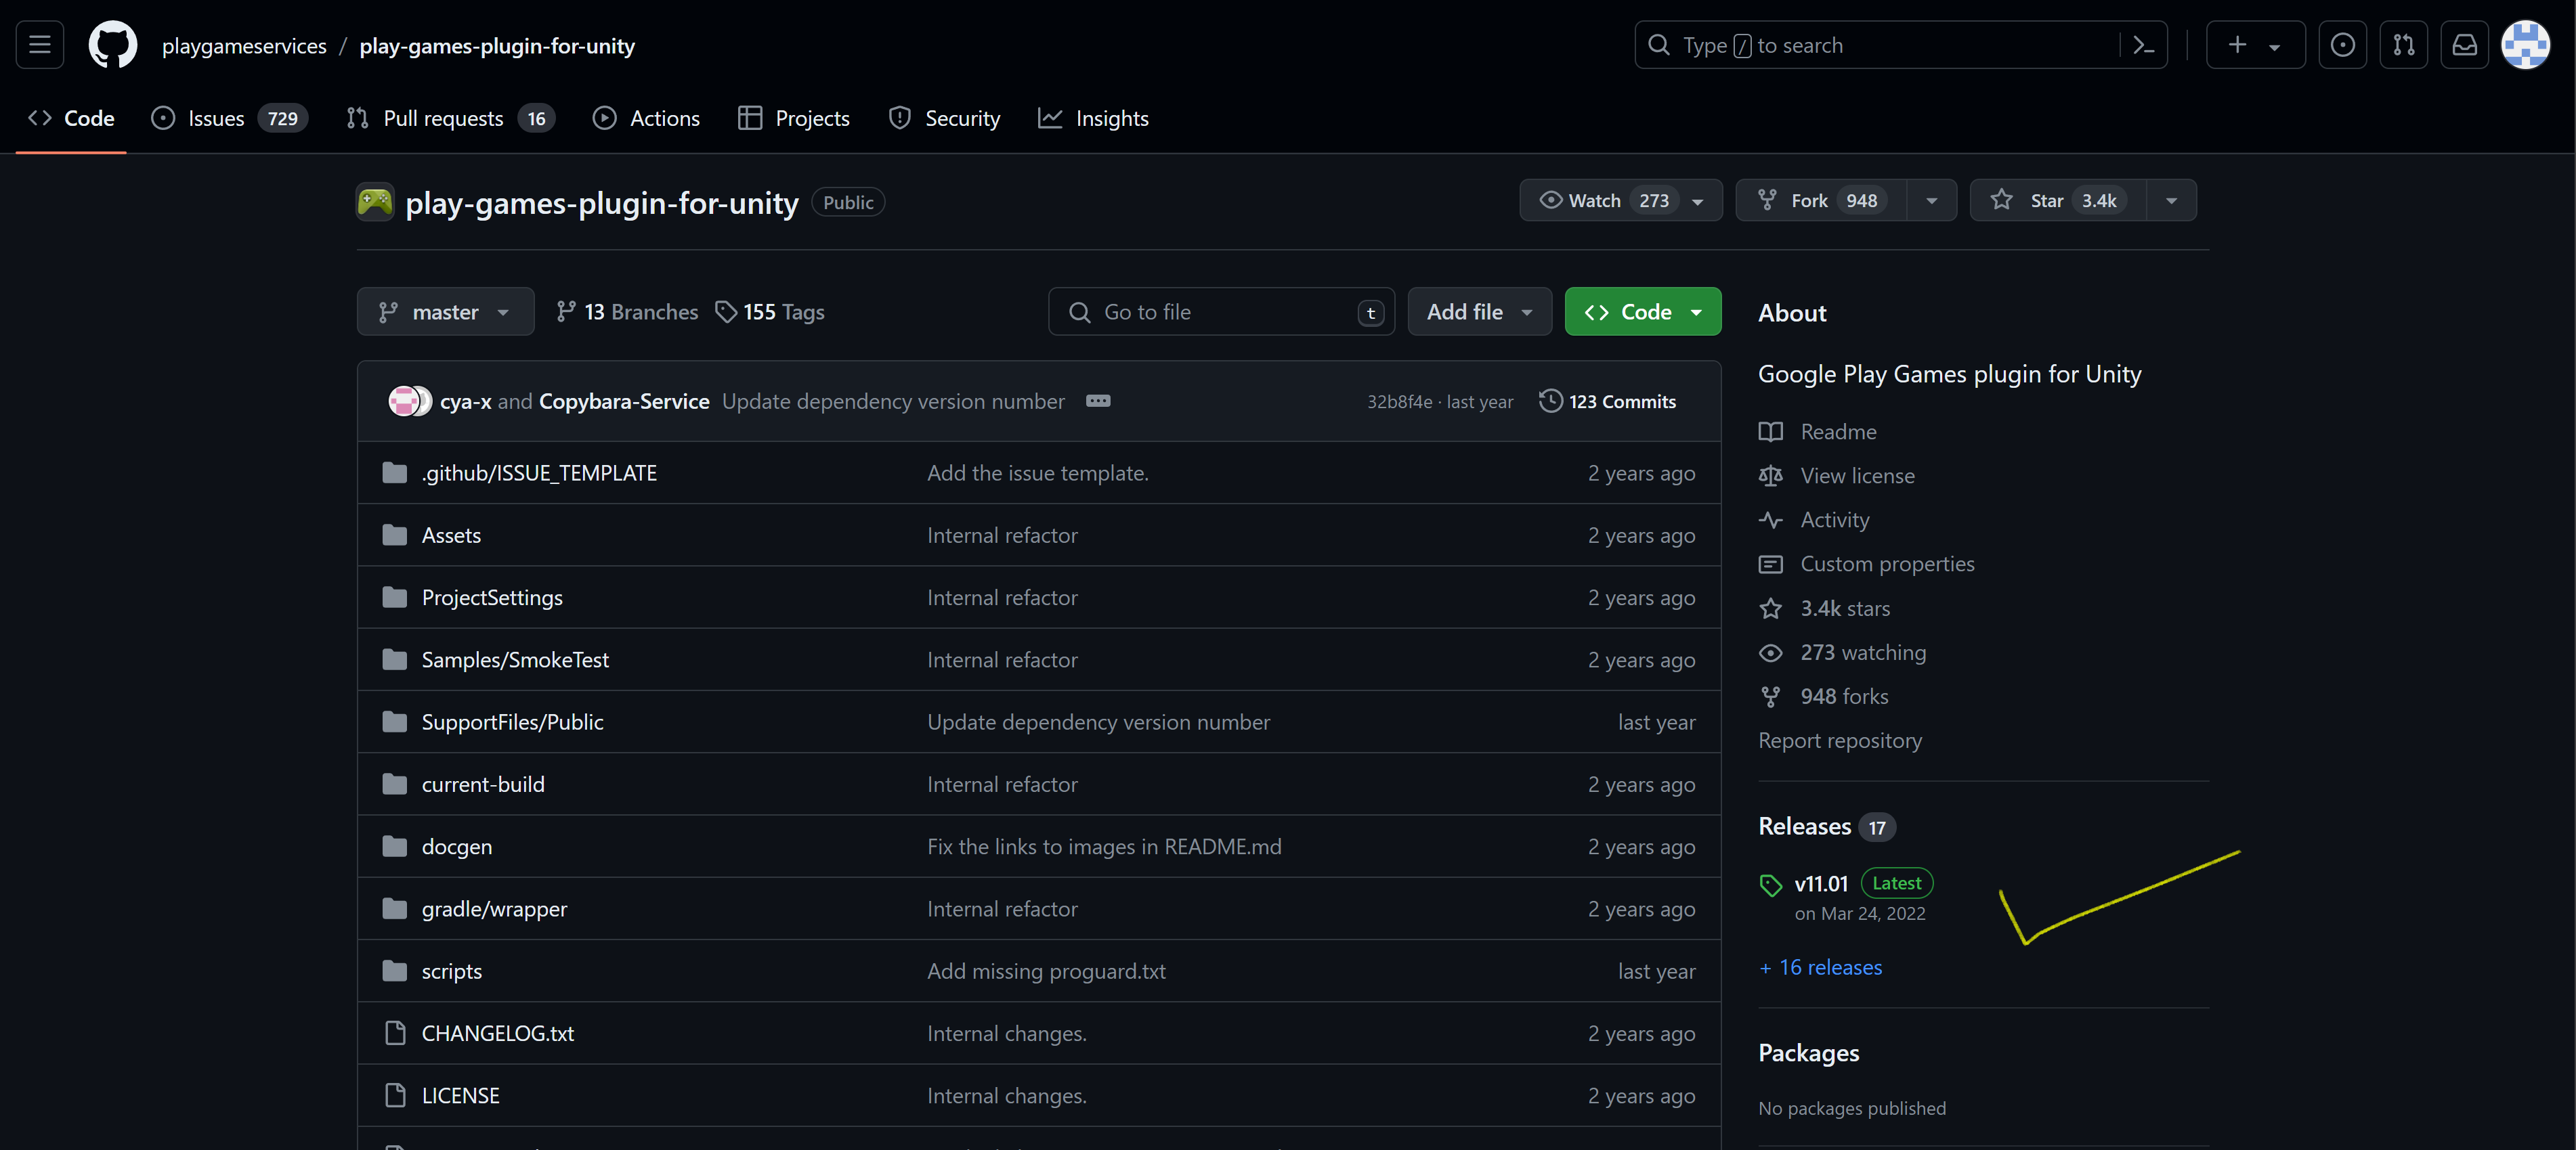The image size is (2576, 1150).
Task: Open the issues icon in header
Action: (x=2342, y=45)
